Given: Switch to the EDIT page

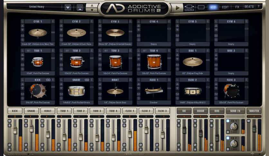Looking at the screenshot, I should pyautogui.click(x=225, y=7).
